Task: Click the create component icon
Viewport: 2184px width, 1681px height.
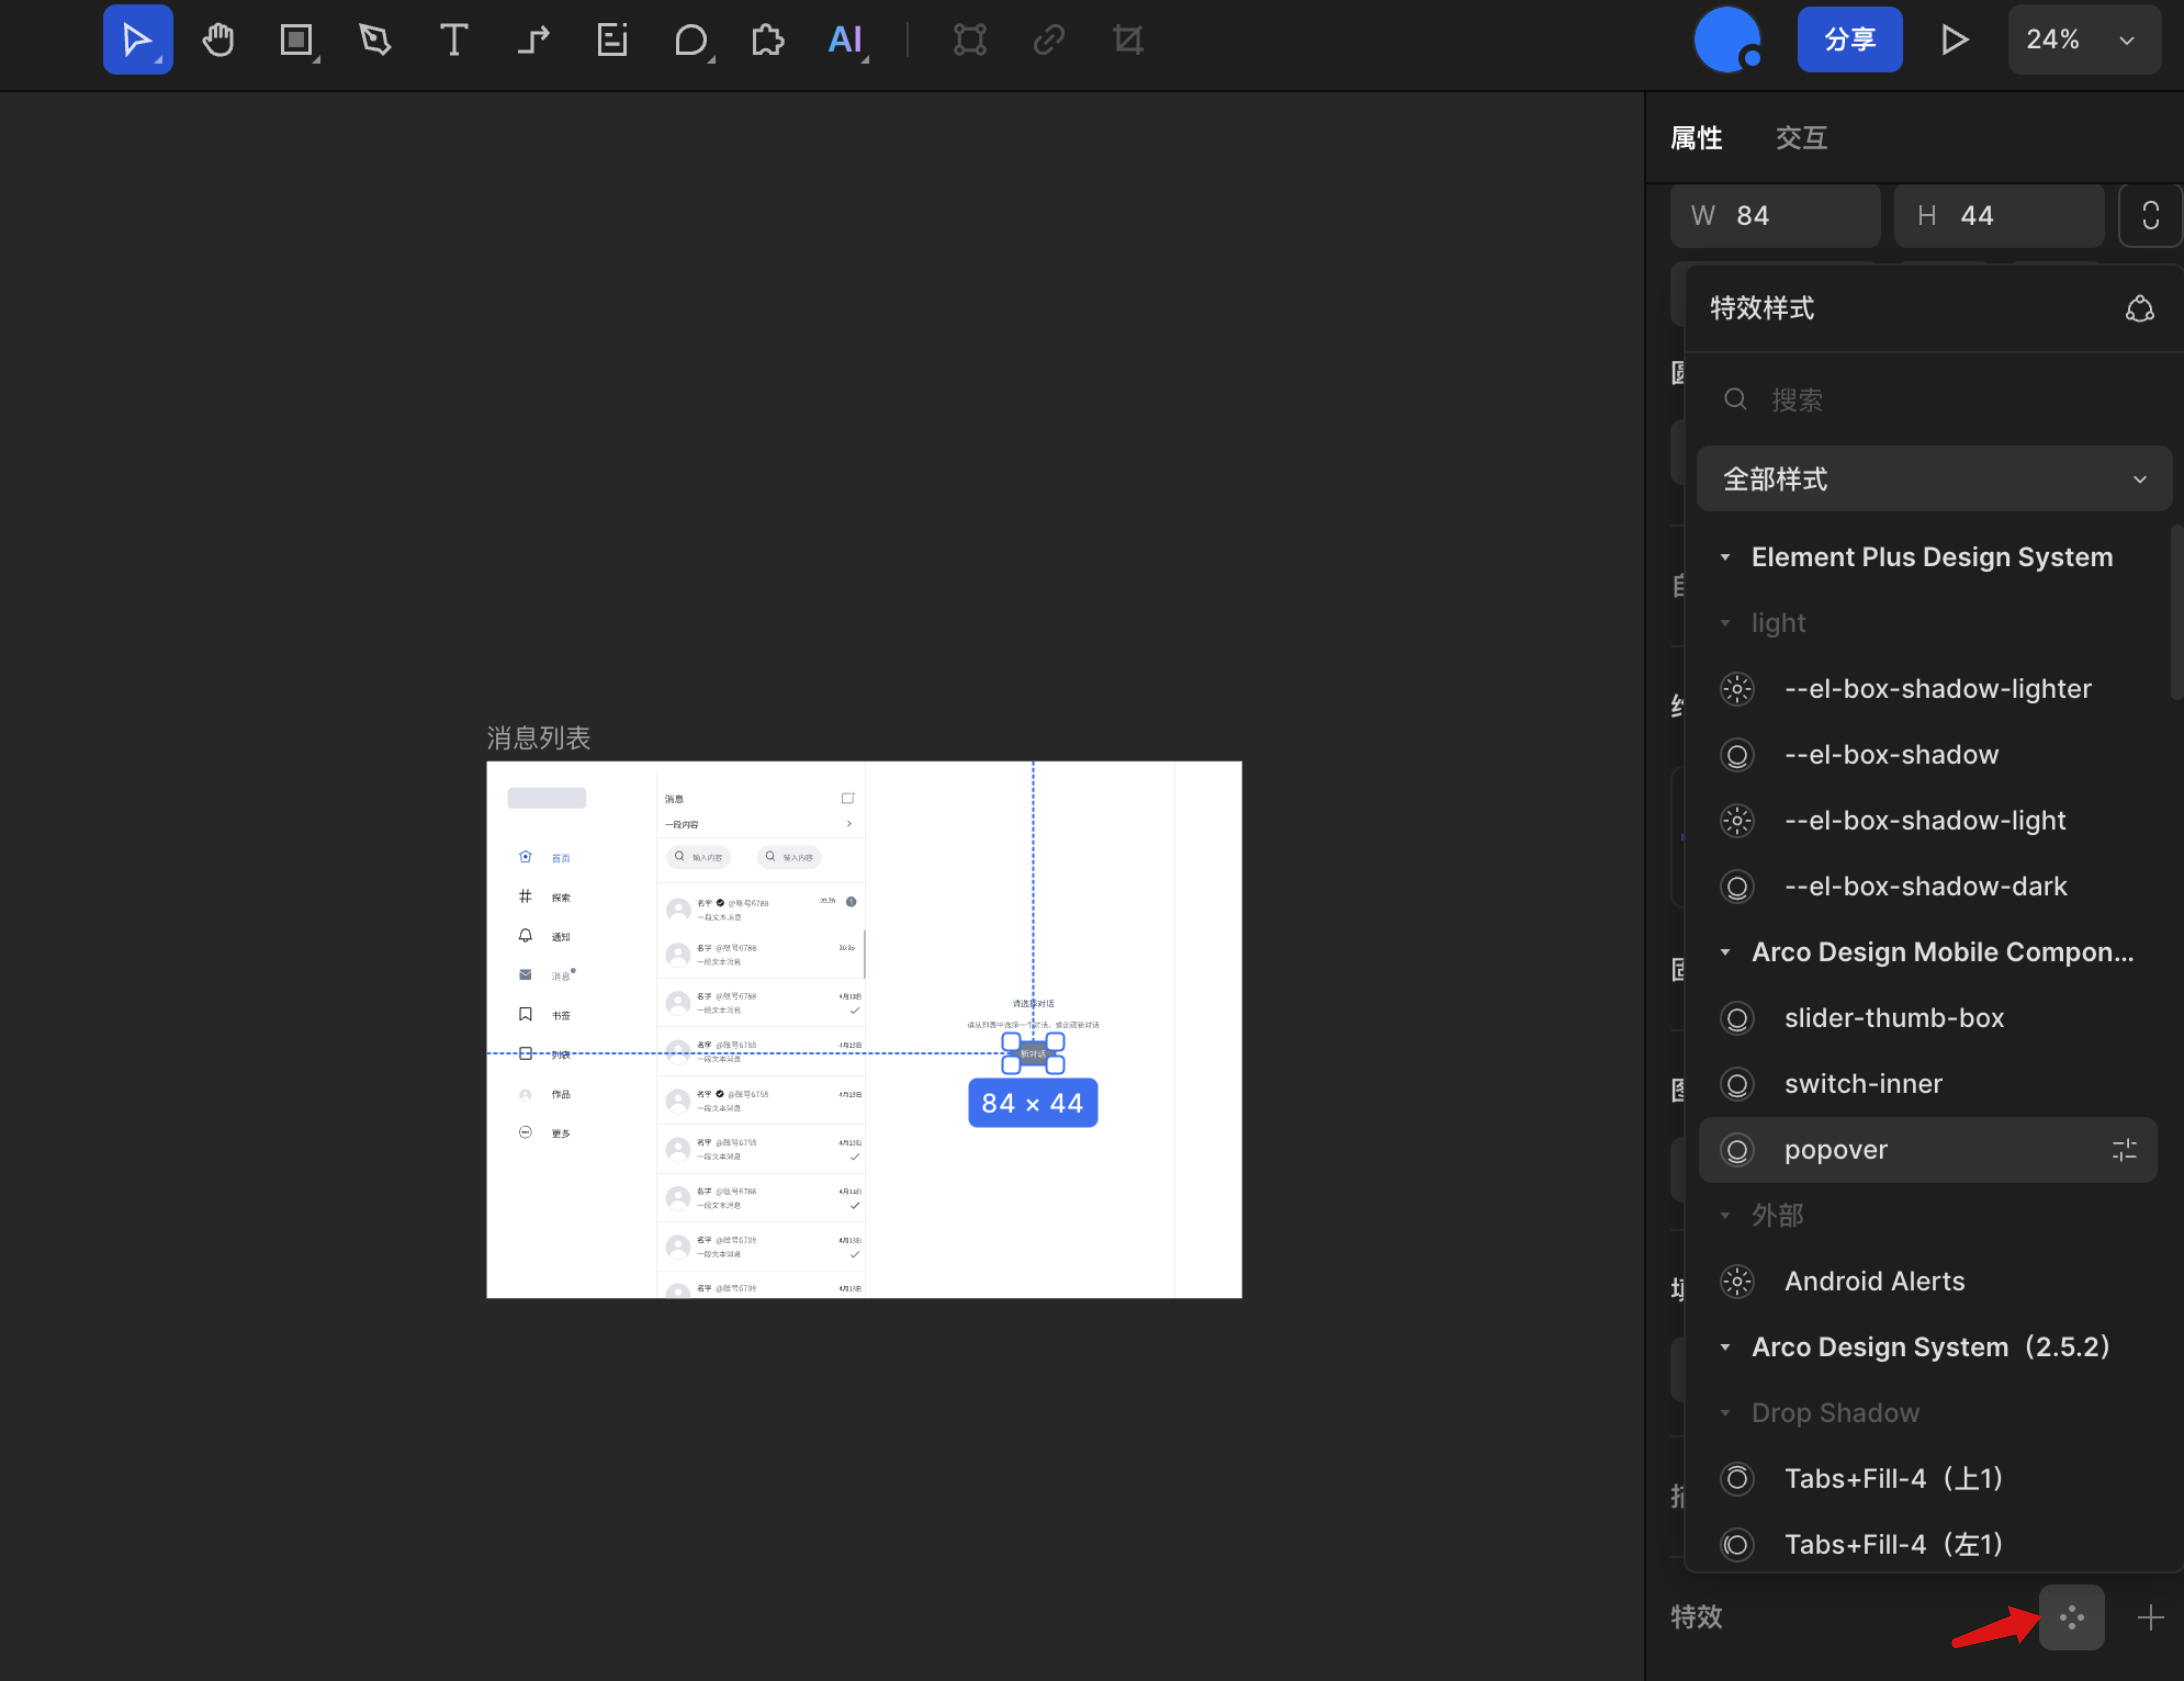Action: point(970,40)
